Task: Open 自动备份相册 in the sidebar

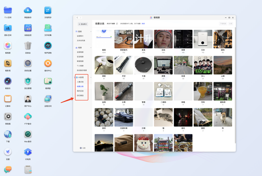Action: [x=82, y=70]
